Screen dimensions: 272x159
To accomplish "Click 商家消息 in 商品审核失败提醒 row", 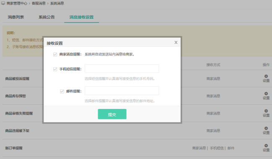I will (213, 114).
